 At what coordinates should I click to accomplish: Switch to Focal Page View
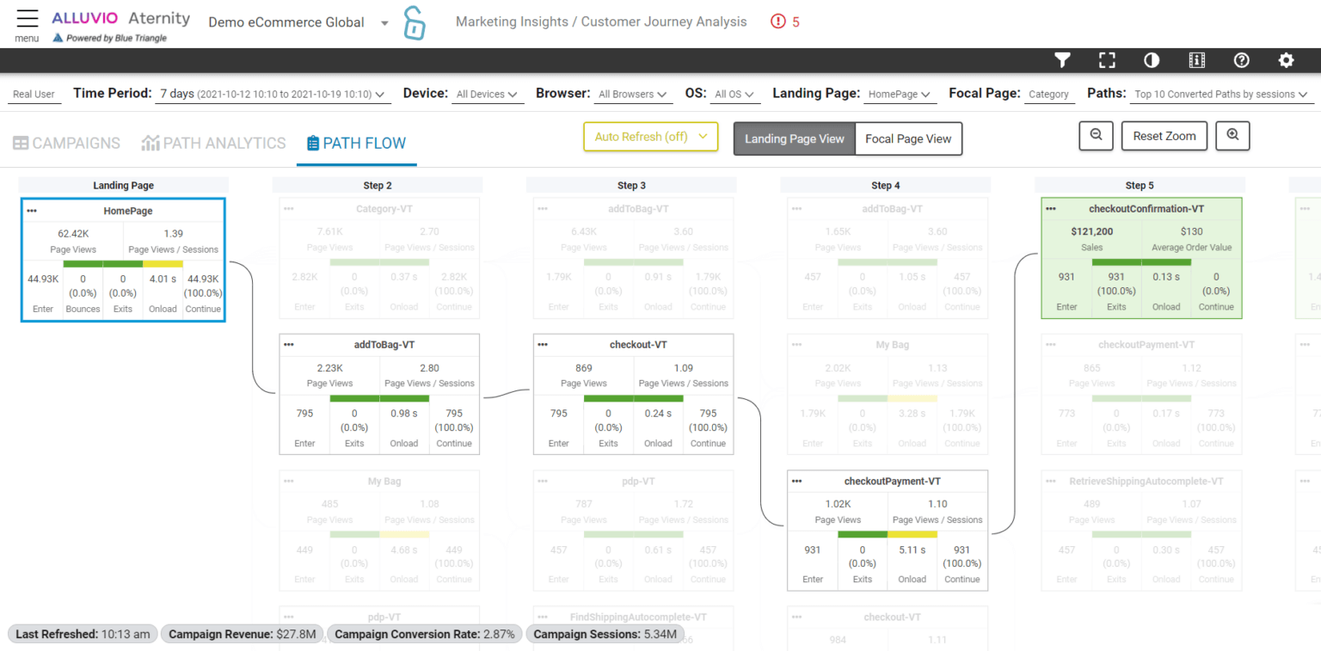click(x=907, y=138)
